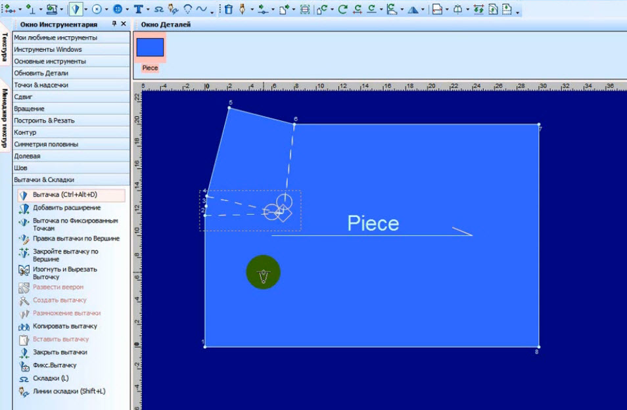The image size is (627, 410).
Task: Click the page with red measurement arrows icon
Action: [x=437, y=9]
